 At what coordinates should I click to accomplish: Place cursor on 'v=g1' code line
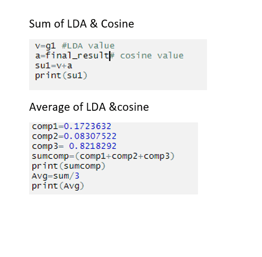pos(46,46)
